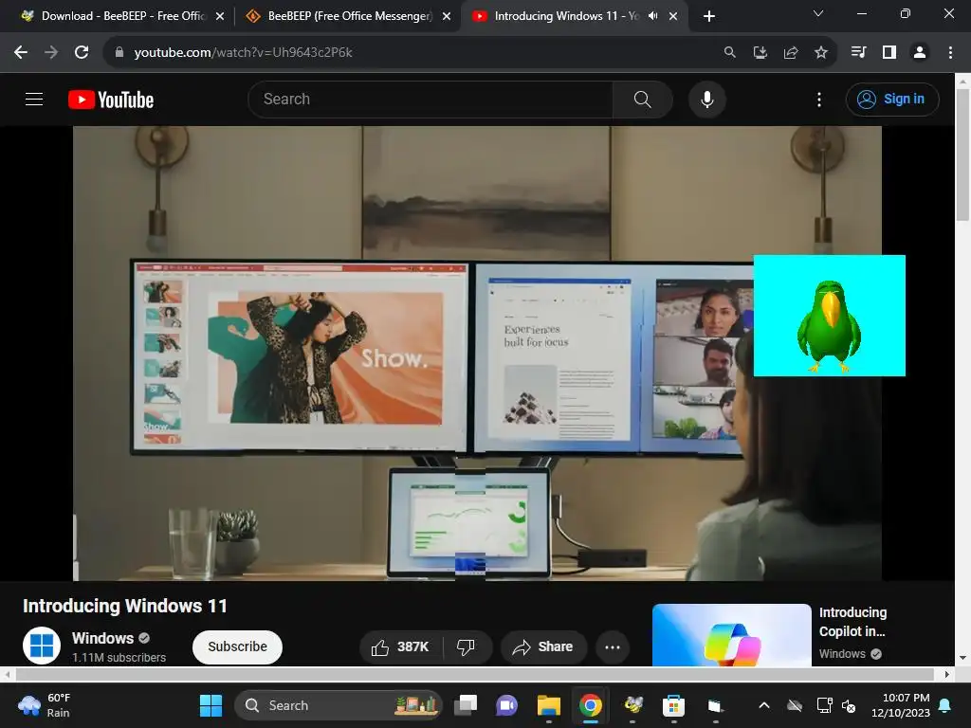Viewport: 971px width, 728px height.
Task: Close the Download - BeeBEEP tab
Action: click(x=220, y=16)
